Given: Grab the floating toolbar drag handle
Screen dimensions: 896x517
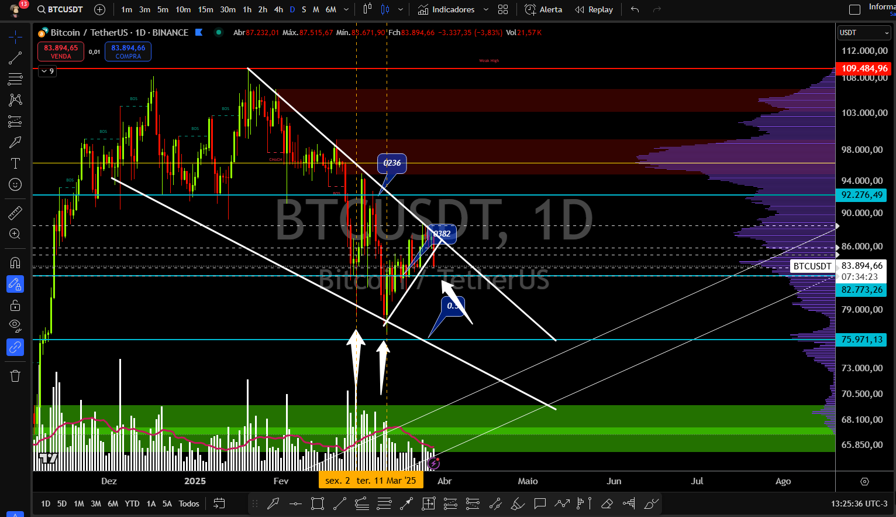Looking at the screenshot, I should click(255, 504).
